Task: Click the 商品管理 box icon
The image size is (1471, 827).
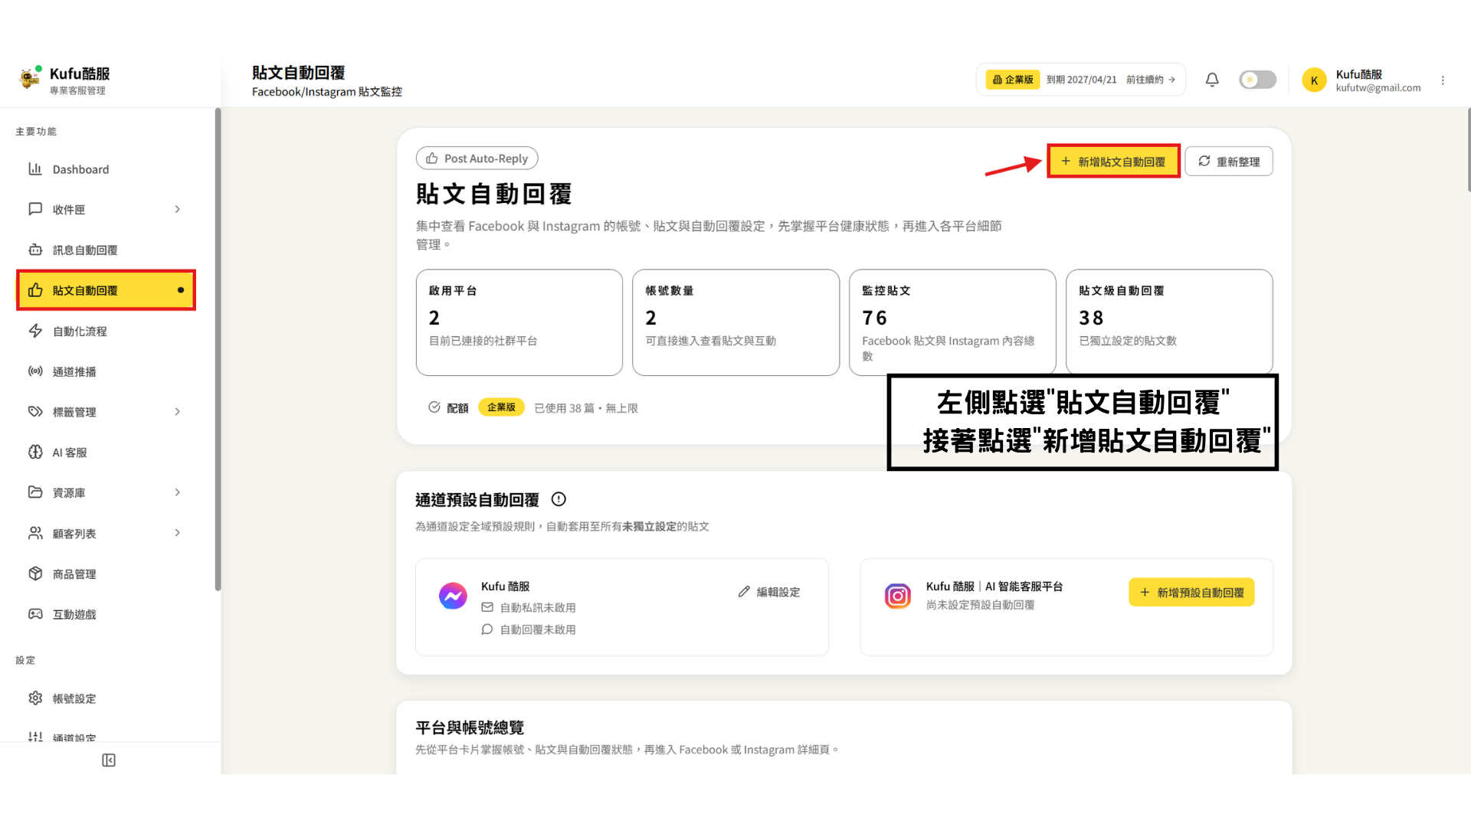Action: pos(35,574)
